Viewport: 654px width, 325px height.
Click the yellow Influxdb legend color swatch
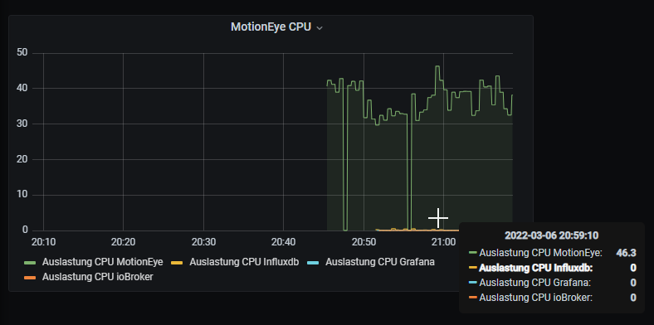(178, 263)
